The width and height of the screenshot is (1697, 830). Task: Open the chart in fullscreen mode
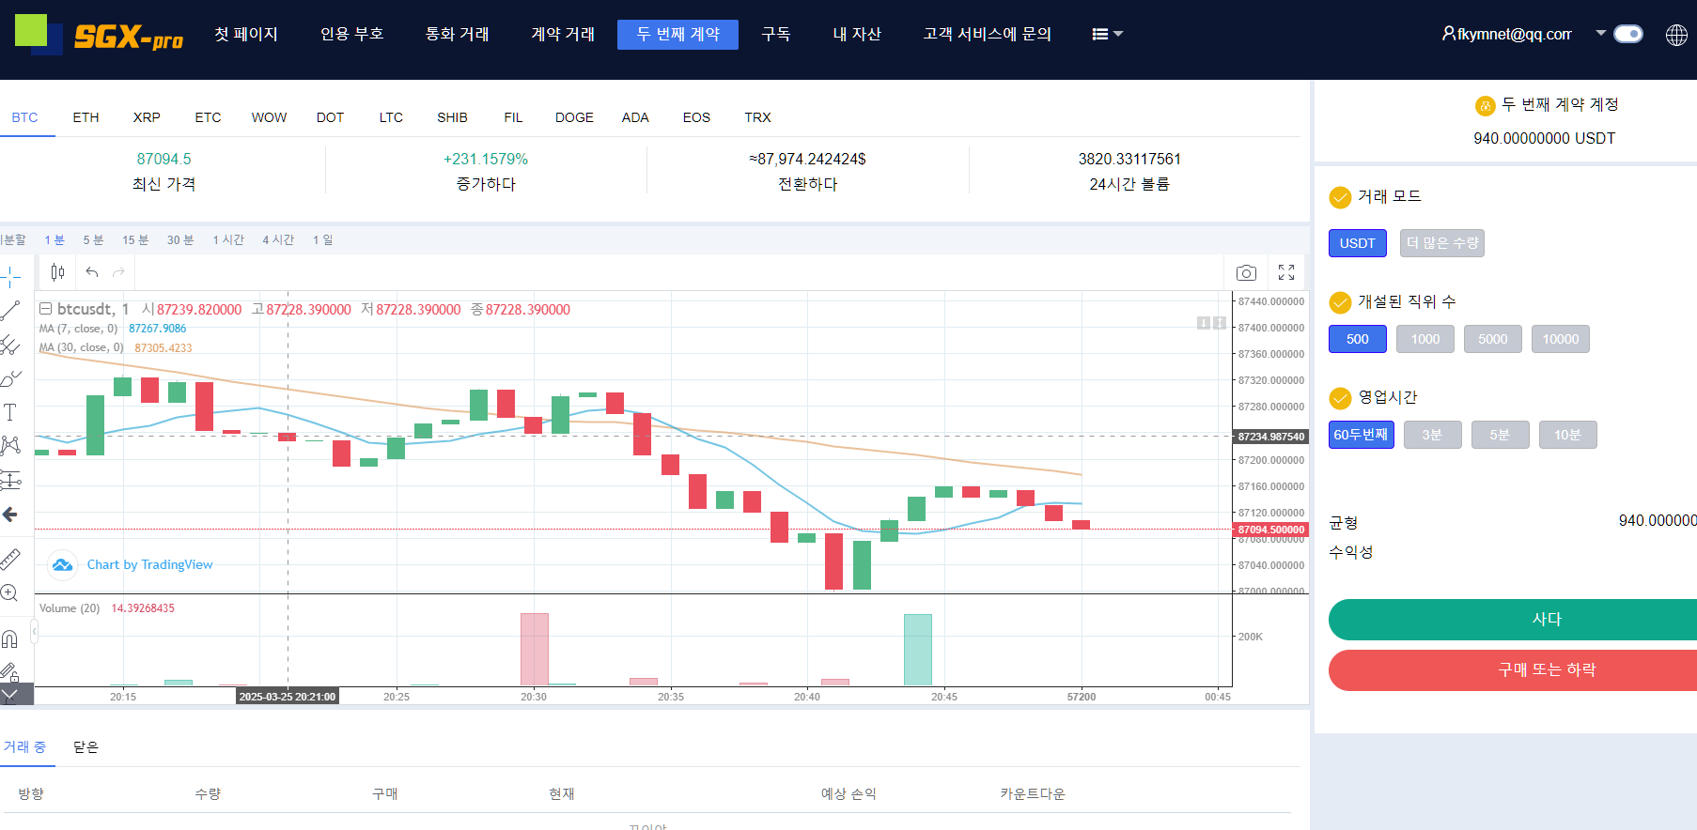(1286, 272)
